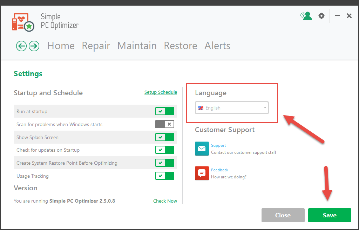Switch off Usage Tracking toggle

[x=165, y=176]
